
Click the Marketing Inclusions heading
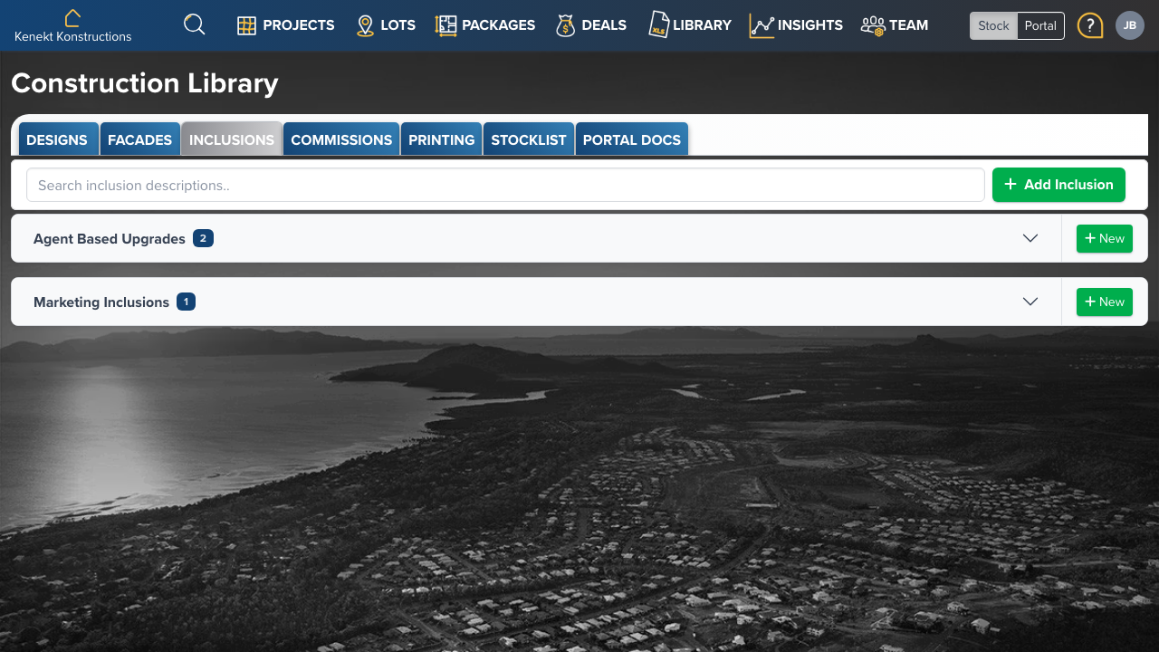101,302
